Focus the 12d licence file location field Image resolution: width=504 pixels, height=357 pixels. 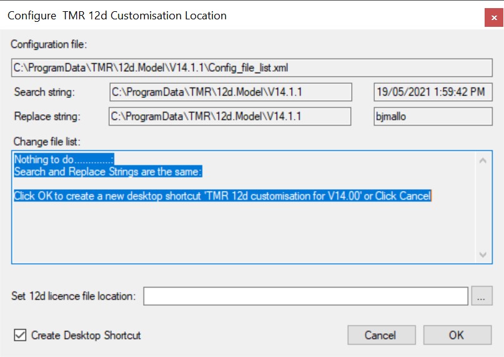305,296
